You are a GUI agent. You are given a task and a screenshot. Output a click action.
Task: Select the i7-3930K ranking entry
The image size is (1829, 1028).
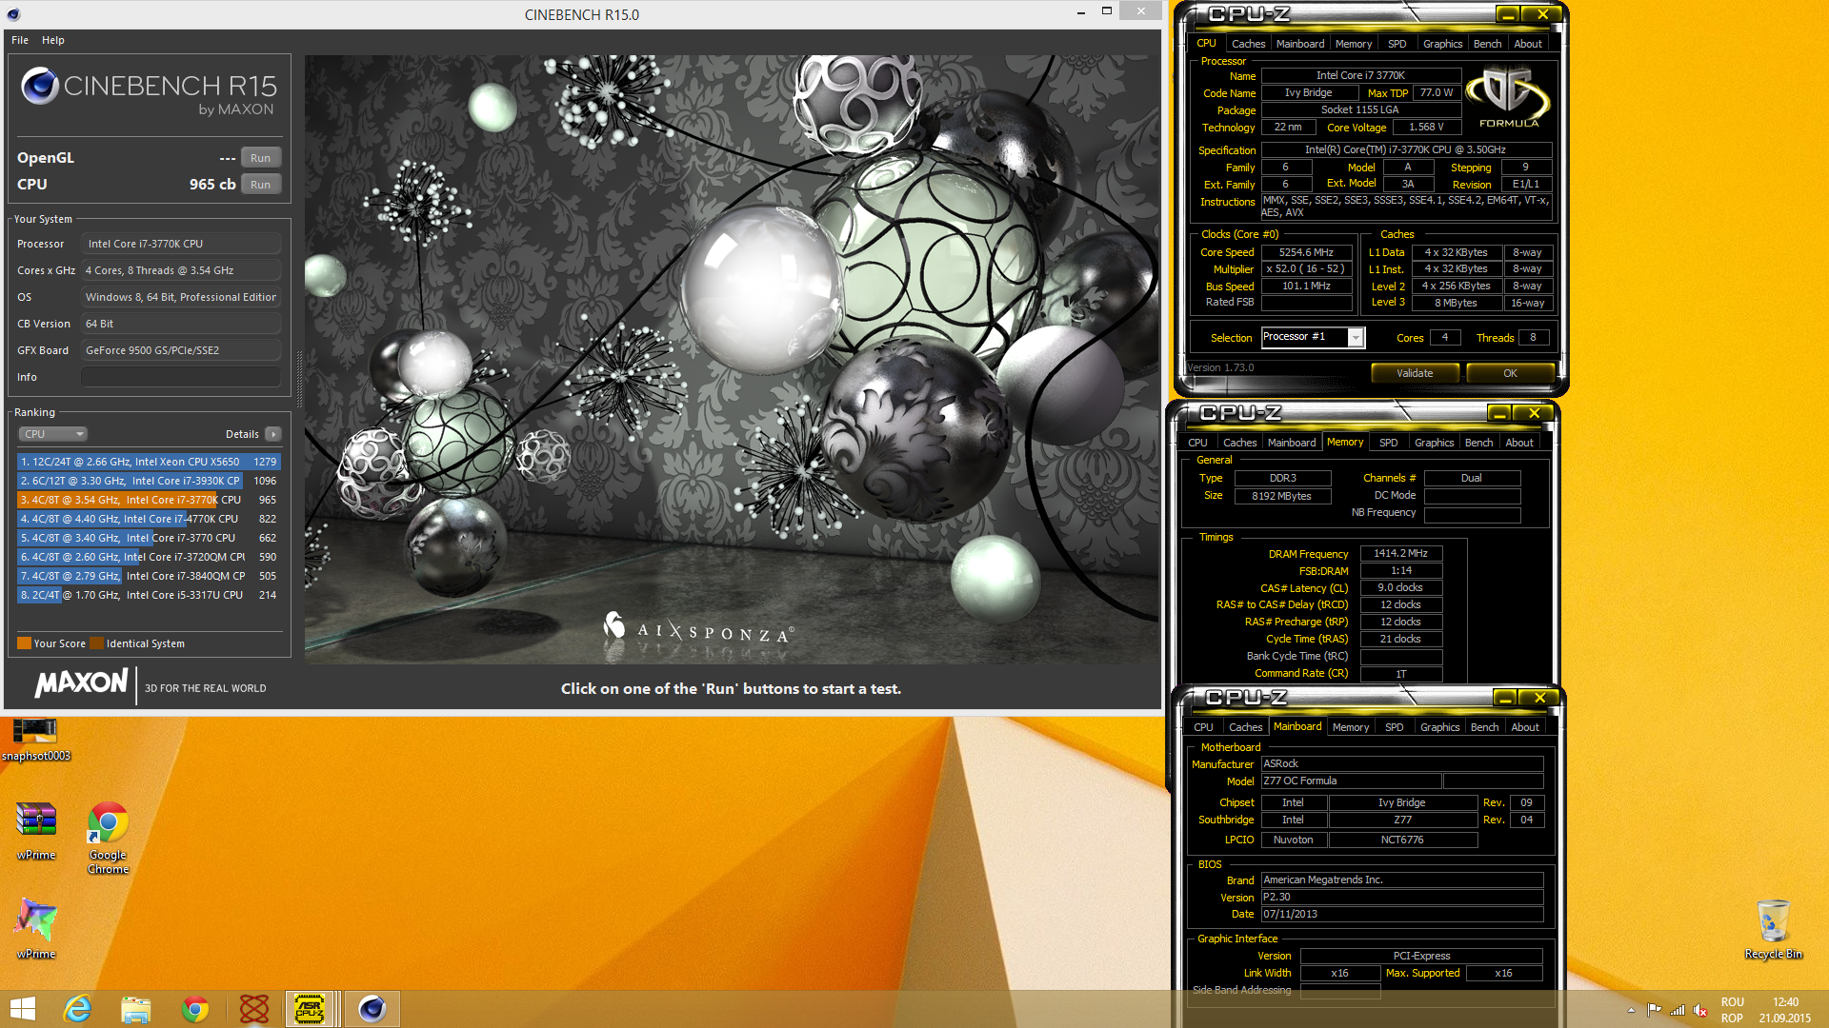click(x=149, y=481)
